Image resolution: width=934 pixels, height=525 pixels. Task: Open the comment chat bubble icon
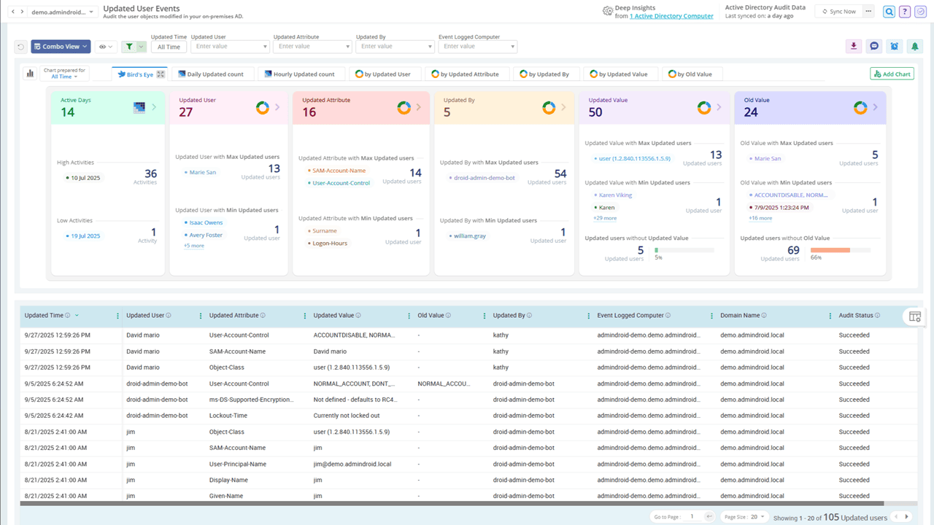(874, 46)
